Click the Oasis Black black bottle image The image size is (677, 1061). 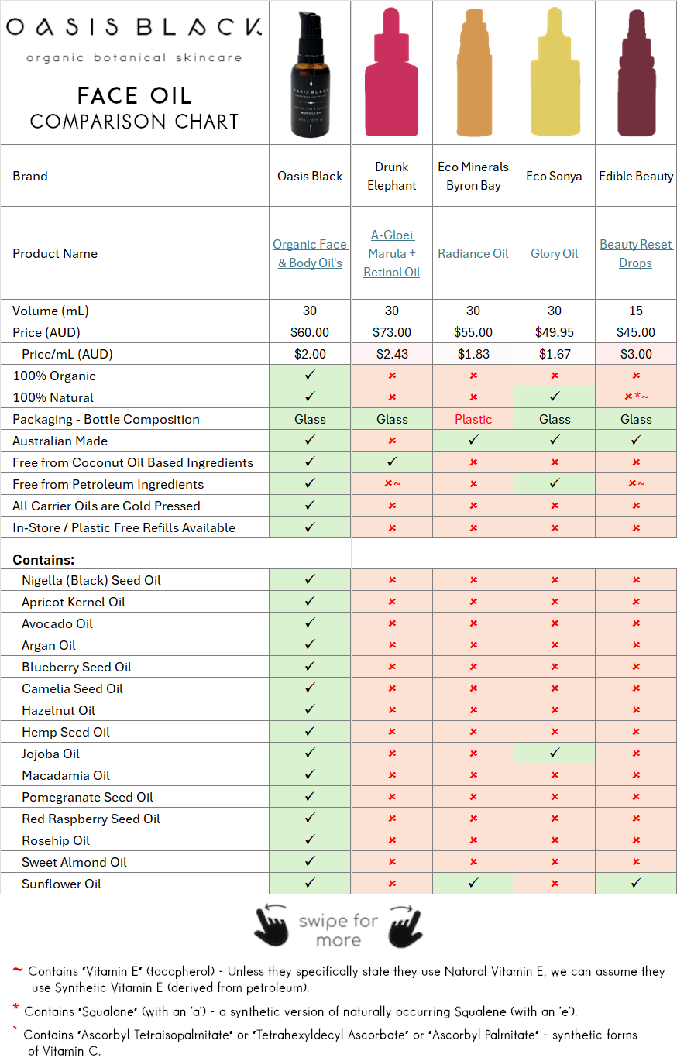pos(309,72)
